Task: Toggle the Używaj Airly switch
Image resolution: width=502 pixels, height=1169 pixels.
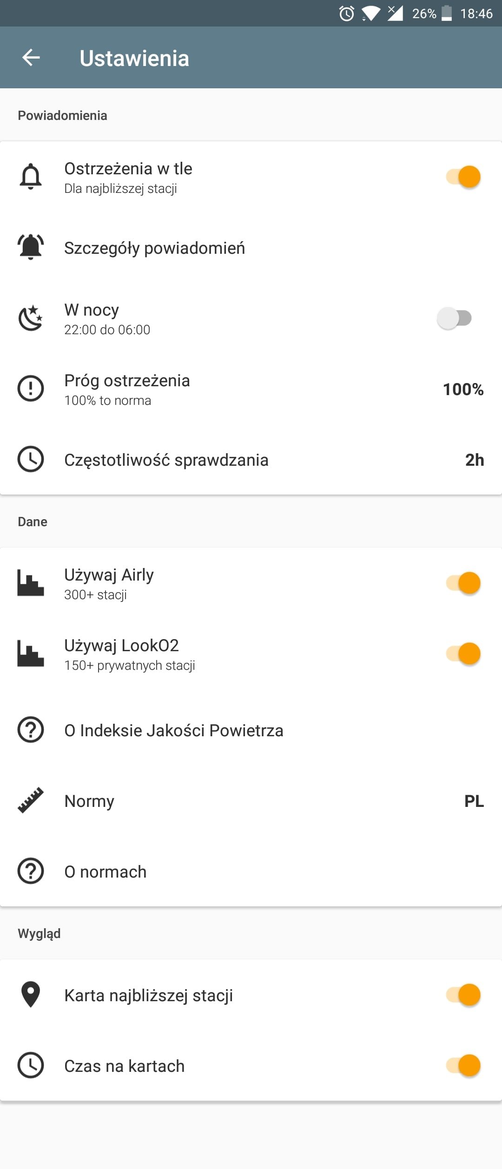Action: coord(463,583)
